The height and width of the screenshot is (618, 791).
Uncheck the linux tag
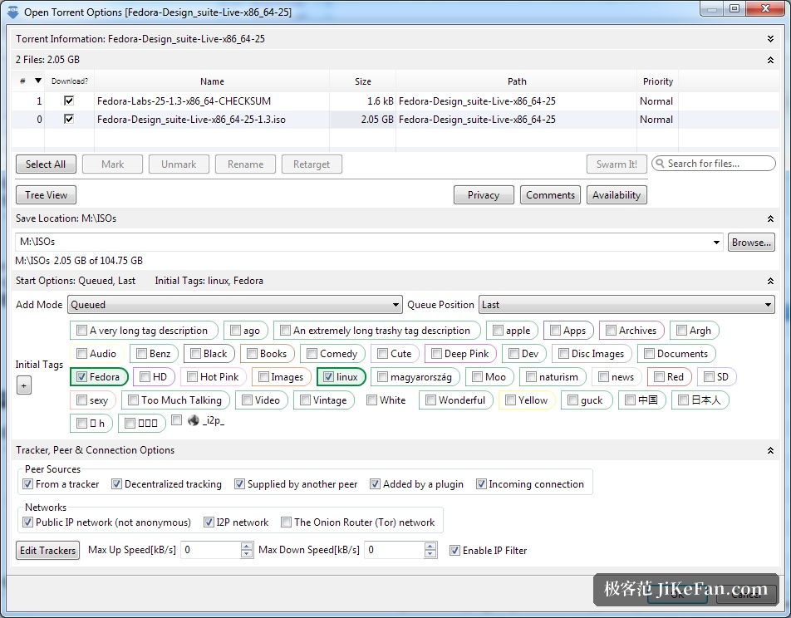[x=328, y=377]
